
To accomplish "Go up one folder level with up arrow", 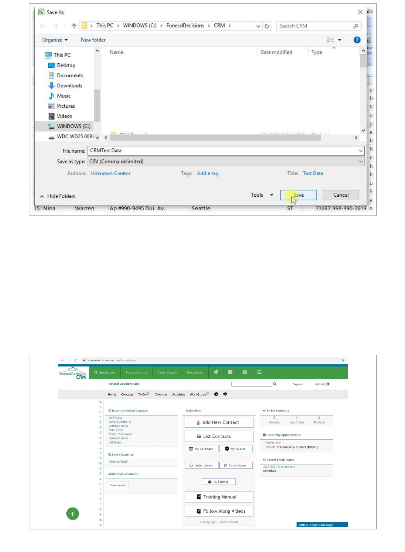I will point(74,26).
